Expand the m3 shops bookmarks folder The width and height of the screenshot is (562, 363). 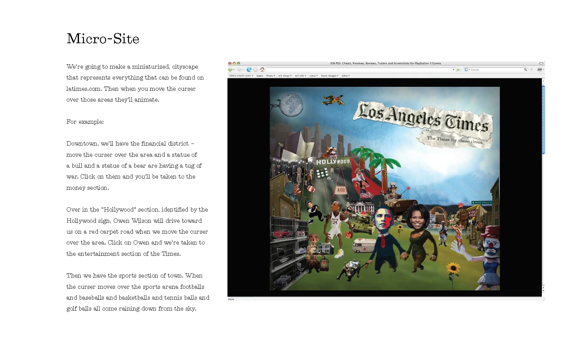[285, 76]
